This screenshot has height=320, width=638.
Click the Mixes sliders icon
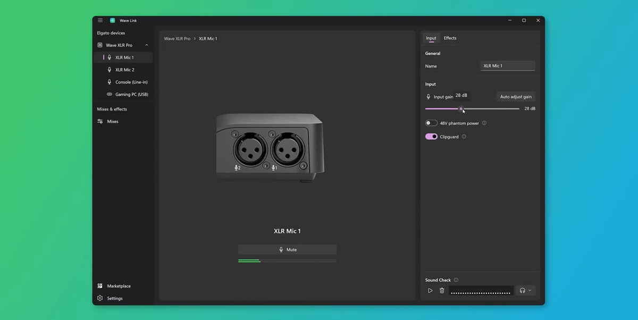click(x=100, y=121)
